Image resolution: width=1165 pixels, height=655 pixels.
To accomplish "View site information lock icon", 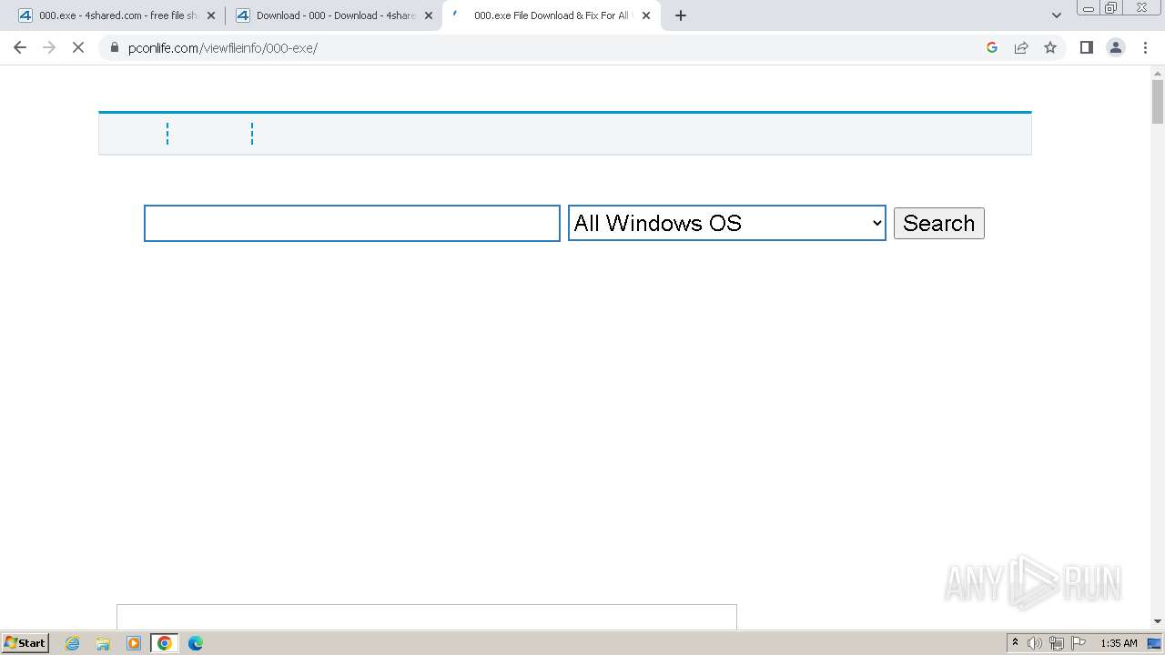I will 114,48.
